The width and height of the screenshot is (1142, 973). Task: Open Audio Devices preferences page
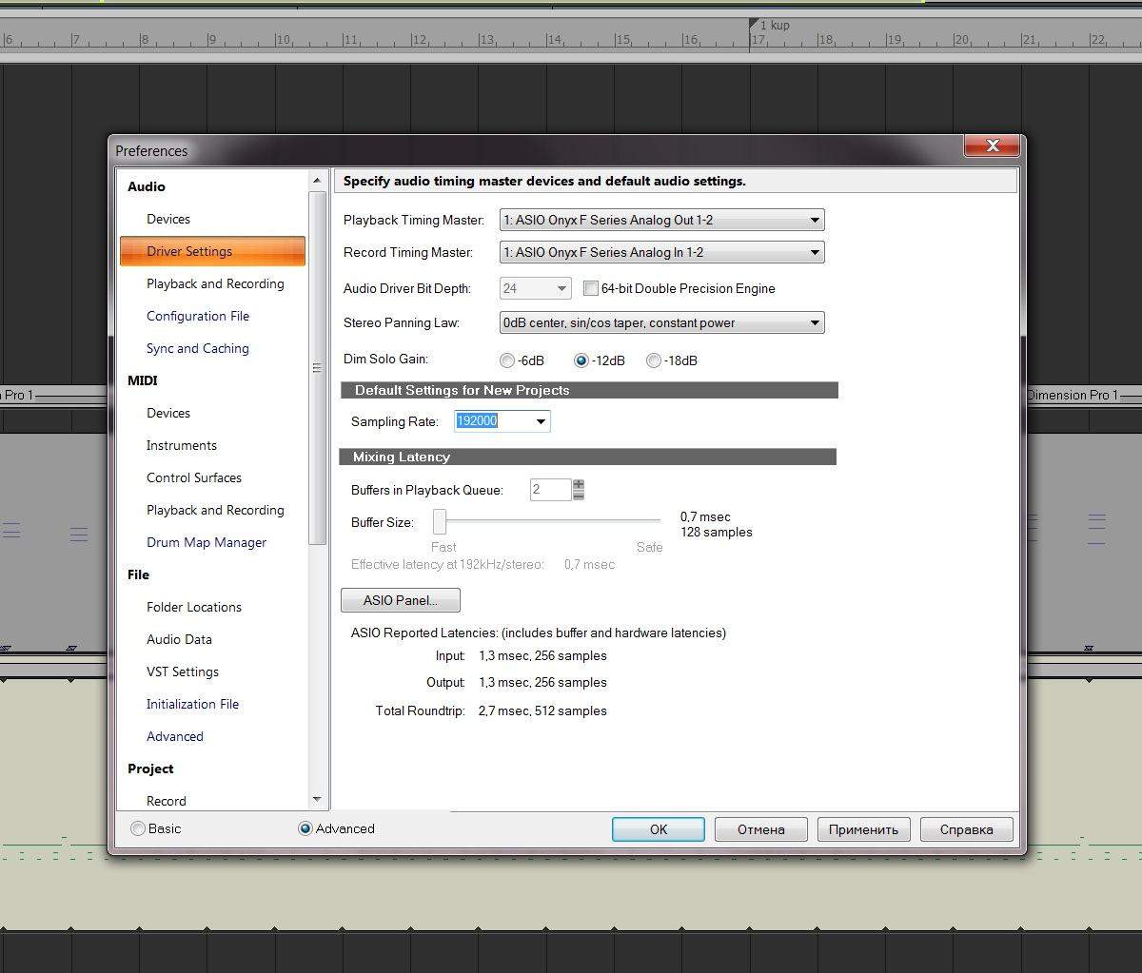click(x=168, y=219)
